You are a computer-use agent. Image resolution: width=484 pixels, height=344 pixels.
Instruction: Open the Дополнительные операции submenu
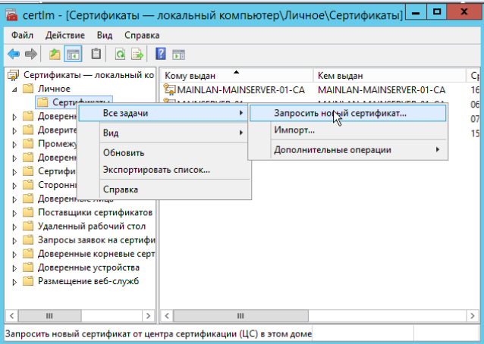(x=332, y=150)
